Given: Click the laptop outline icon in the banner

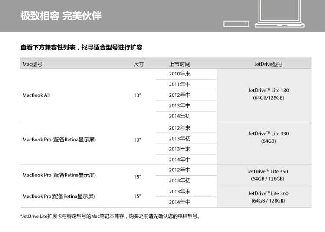Looking at the screenshot, I should pos(279,14).
